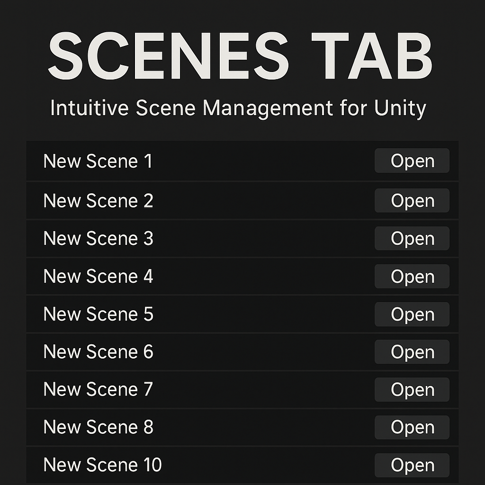Open New Scene 10 using its button
Image resolution: width=485 pixels, height=485 pixels.
click(x=412, y=465)
